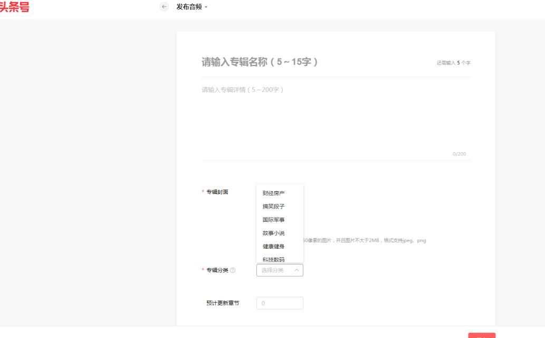Screen dimensions: 545x338
Task: Open the 发布音频 dropdown menu
Action: 192,7
